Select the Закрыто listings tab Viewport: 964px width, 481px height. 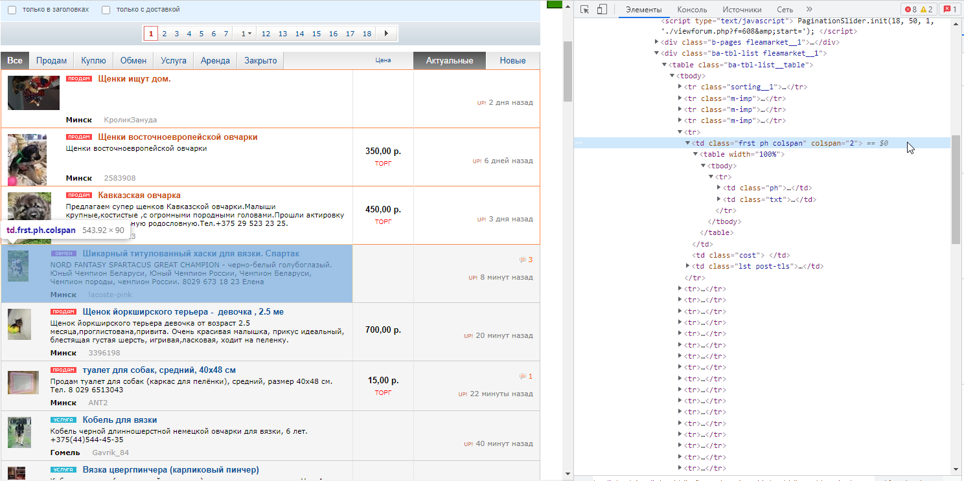pos(260,60)
